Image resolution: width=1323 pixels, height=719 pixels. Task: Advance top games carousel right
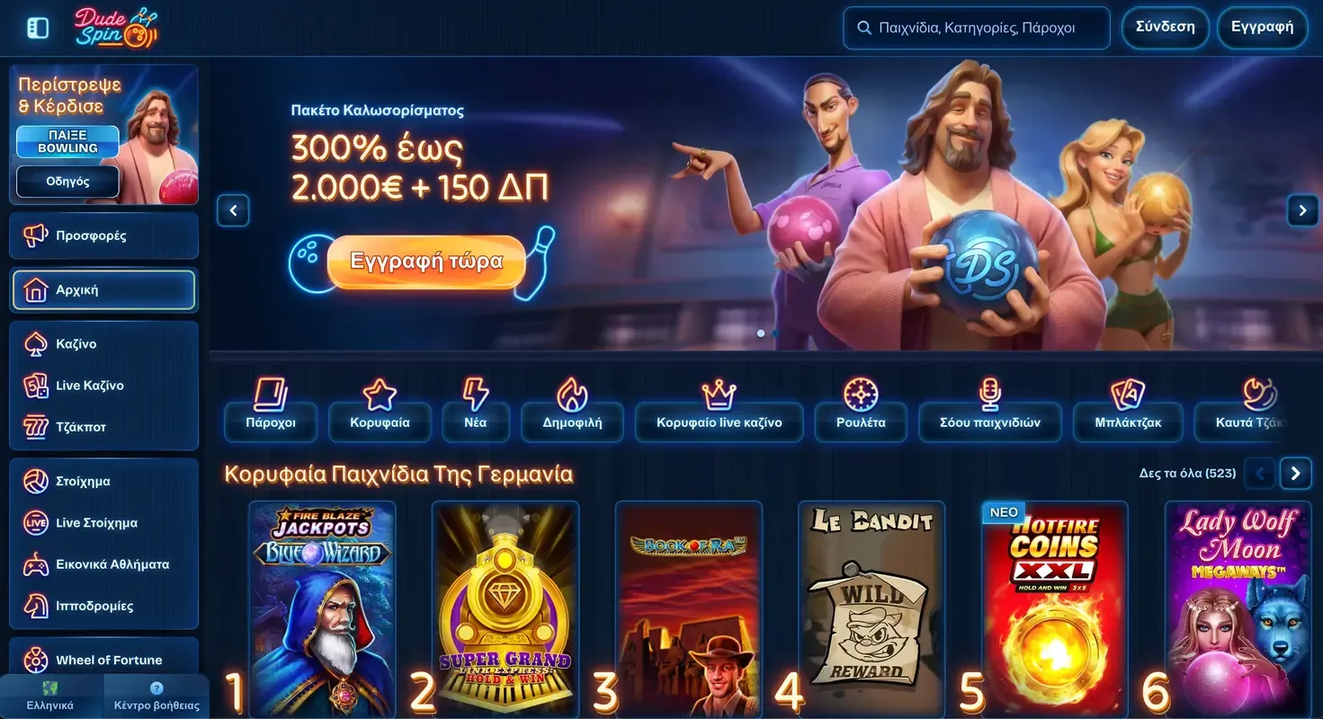tap(1295, 473)
